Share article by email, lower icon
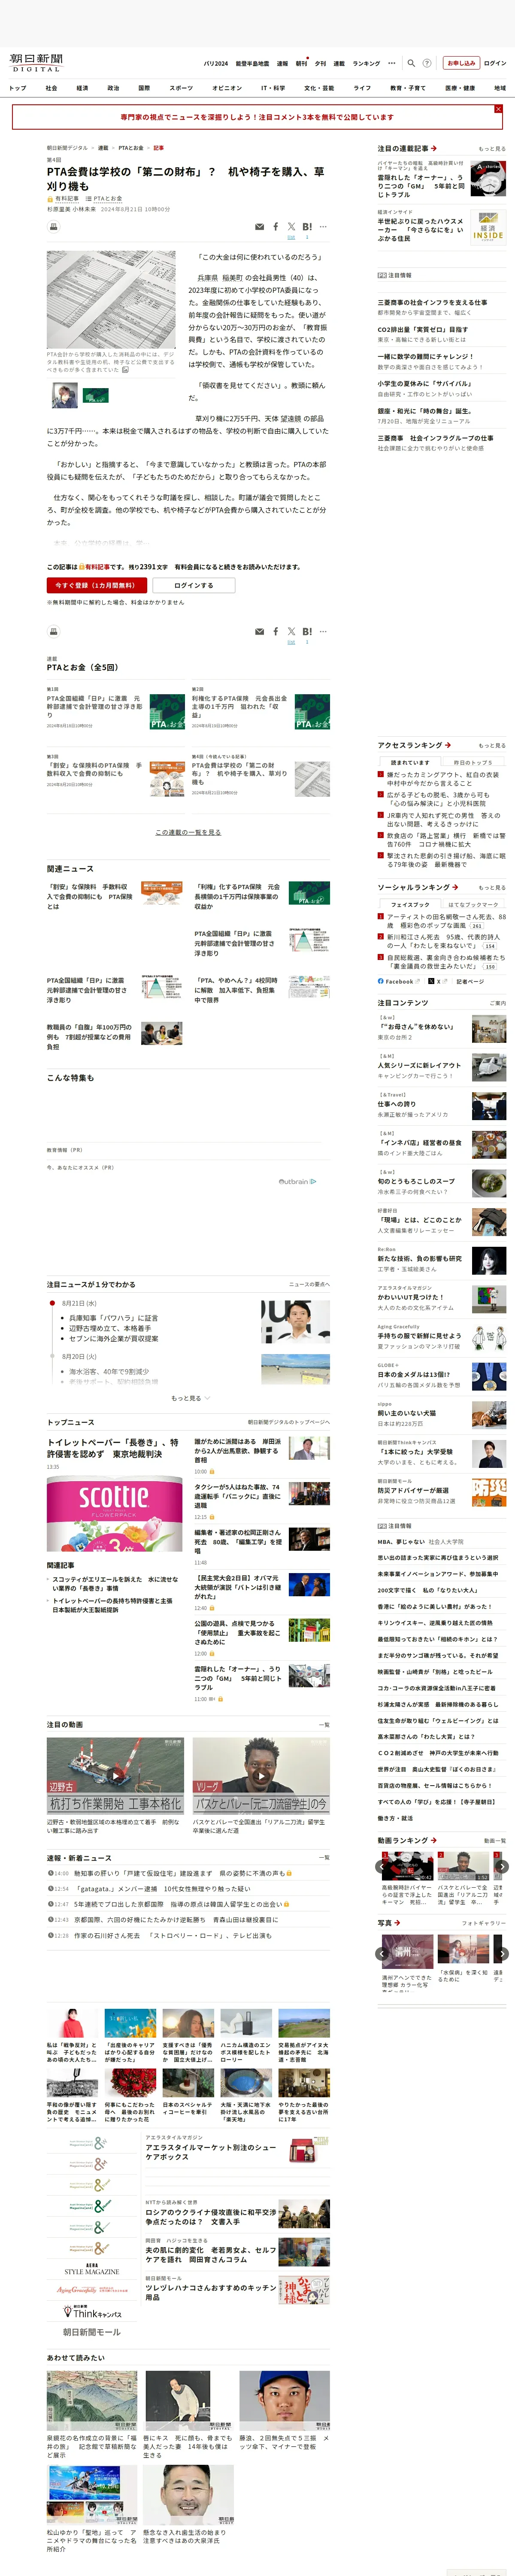The width and height of the screenshot is (515, 2576). coord(260,632)
